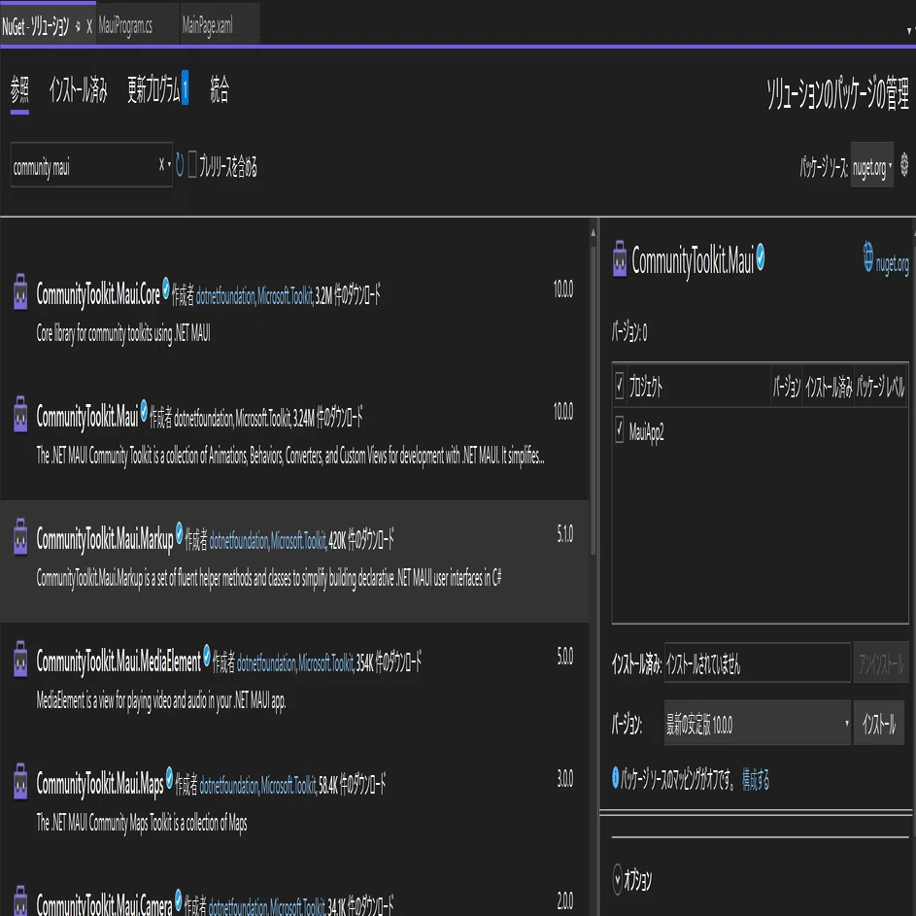This screenshot has width=916, height=916.
Task: Click the パッケージ レベル column header
Action: [x=880, y=387]
